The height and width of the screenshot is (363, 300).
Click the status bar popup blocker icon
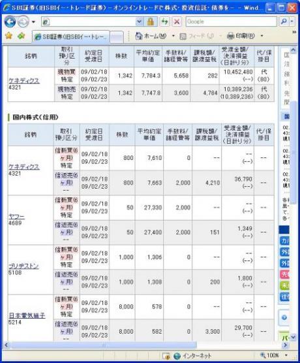pyautogui.click(x=166, y=356)
